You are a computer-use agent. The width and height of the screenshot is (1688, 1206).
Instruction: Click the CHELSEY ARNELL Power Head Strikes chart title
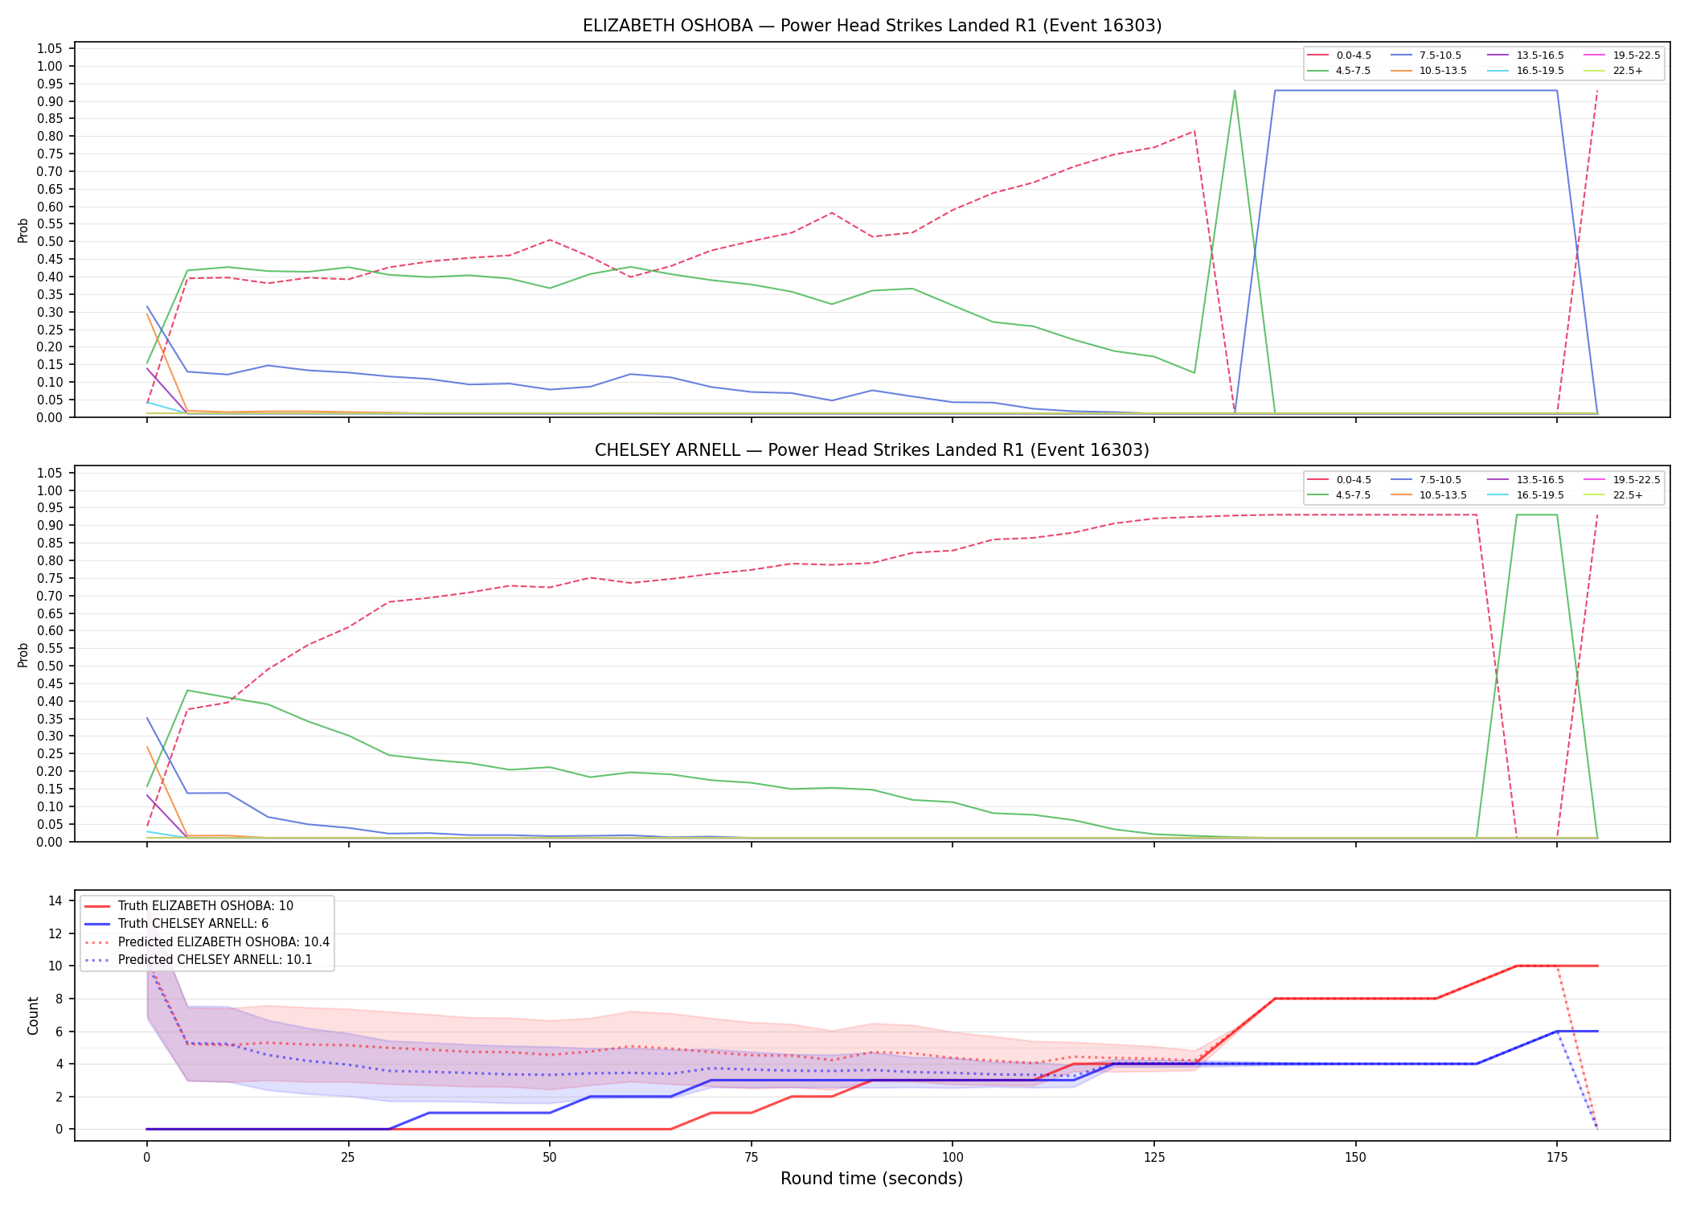872,450
